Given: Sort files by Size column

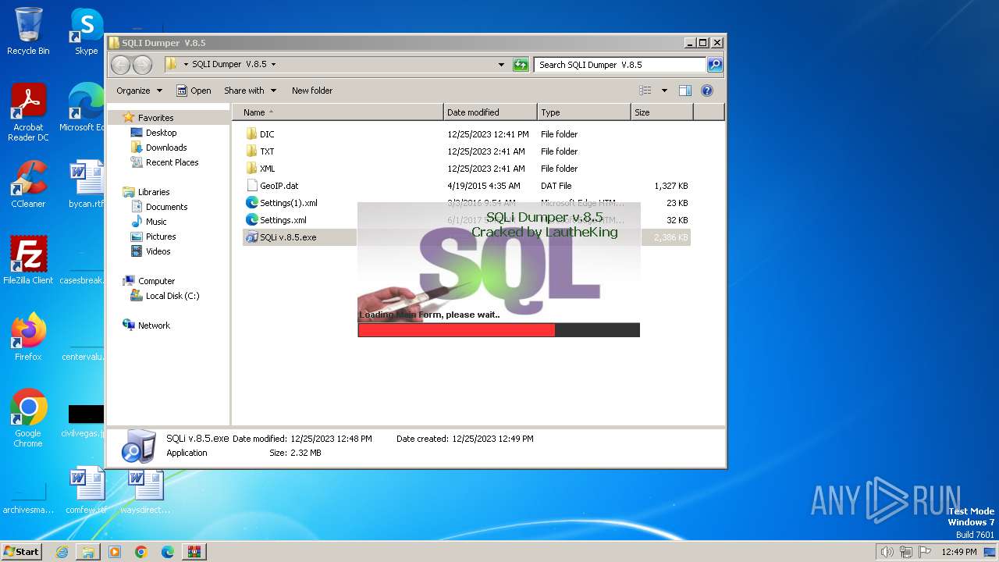Looking at the screenshot, I should click(662, 112).
